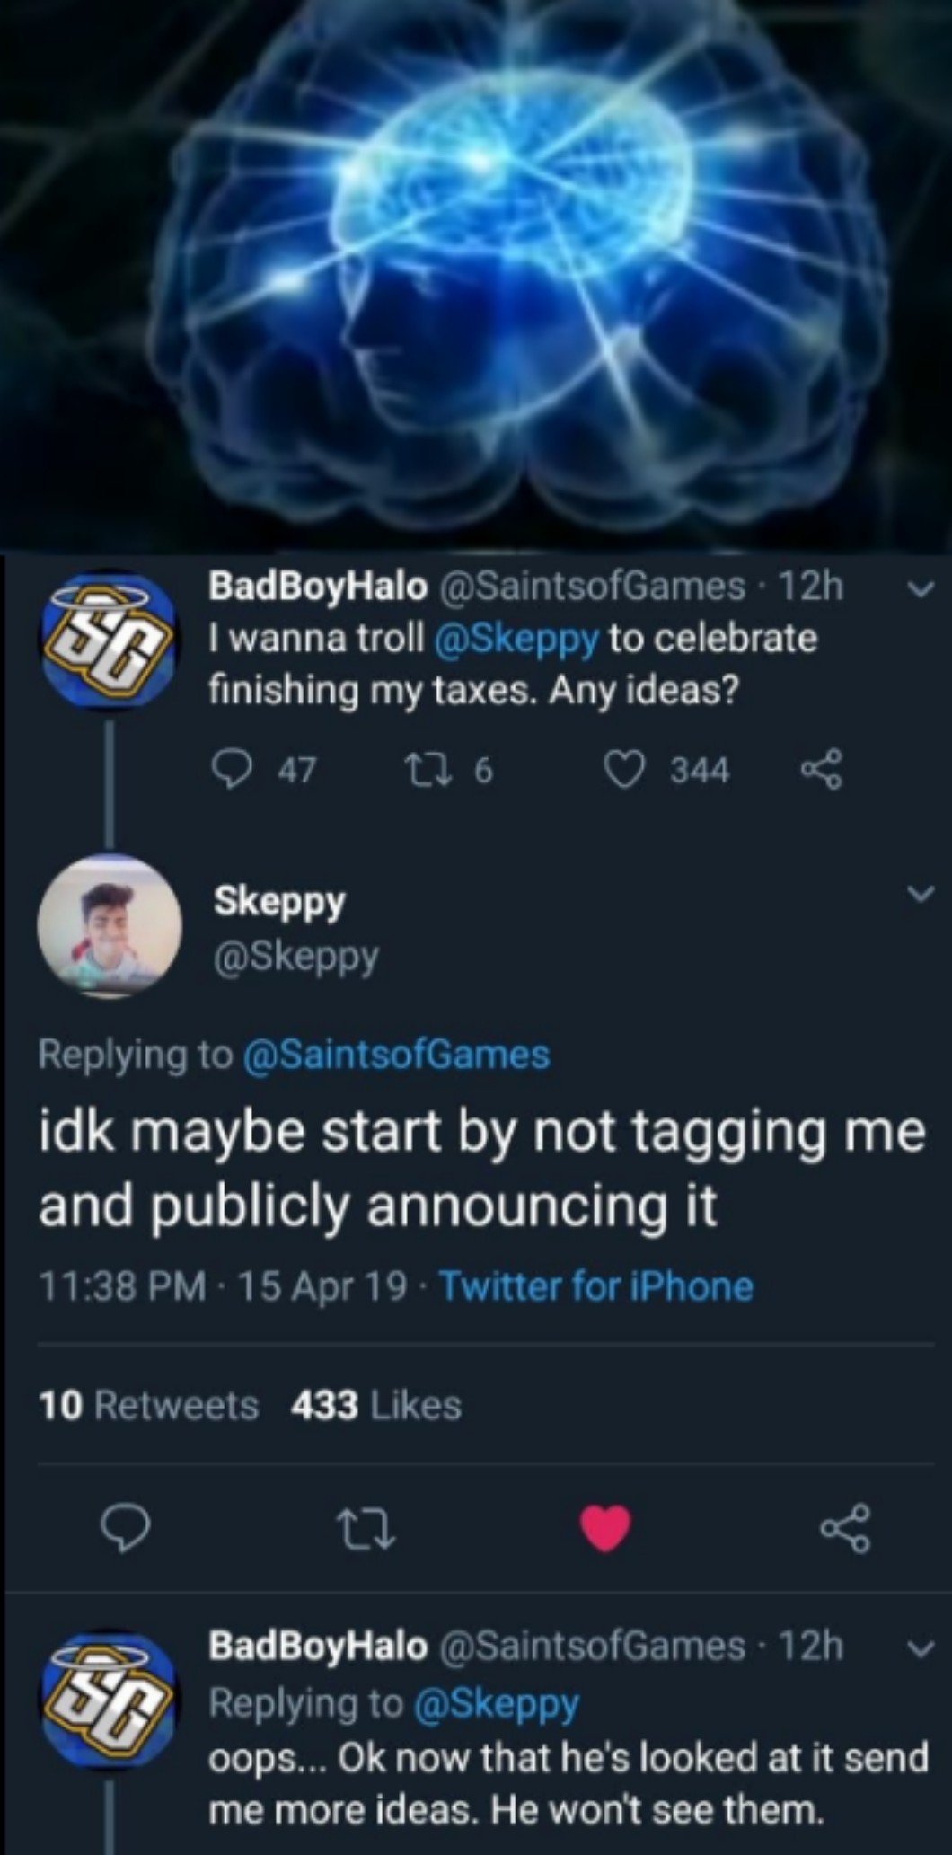The height and width of the screenshot is (1855, 952).
Task: Open Skeppy's profile picture
Action: pos(109,927)
